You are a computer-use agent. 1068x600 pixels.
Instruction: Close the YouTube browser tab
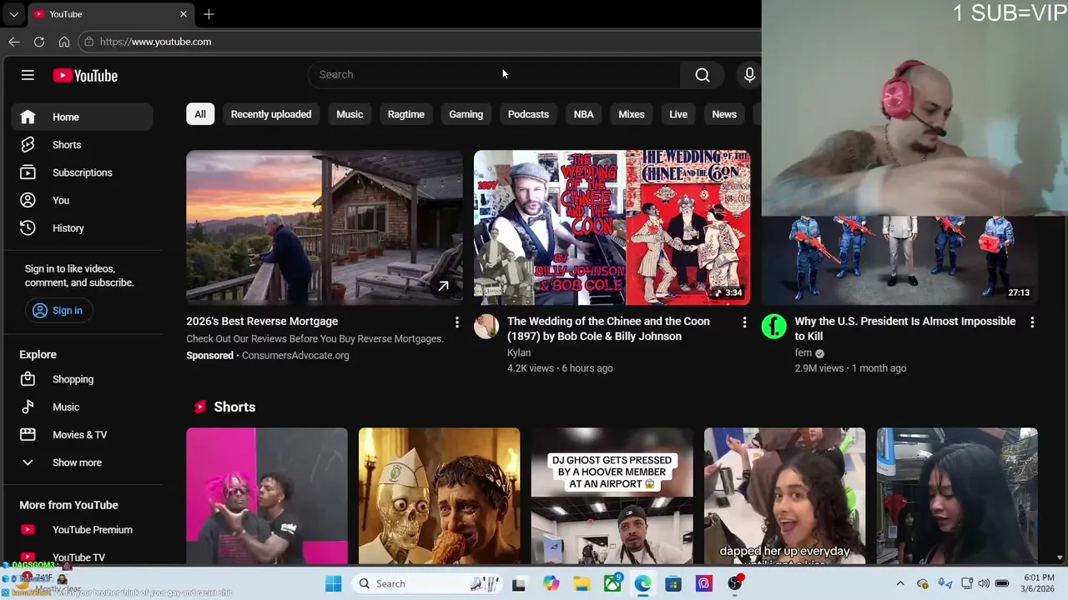[184, 14]
